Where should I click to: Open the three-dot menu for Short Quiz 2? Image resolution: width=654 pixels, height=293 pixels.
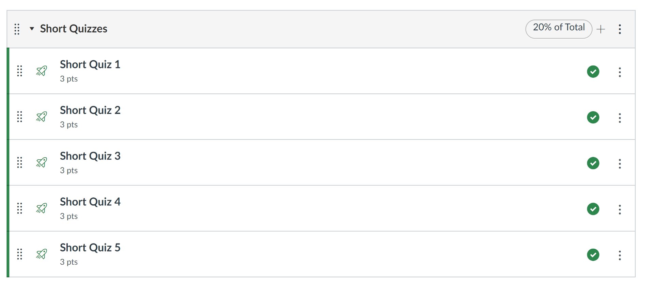[620, 118]
